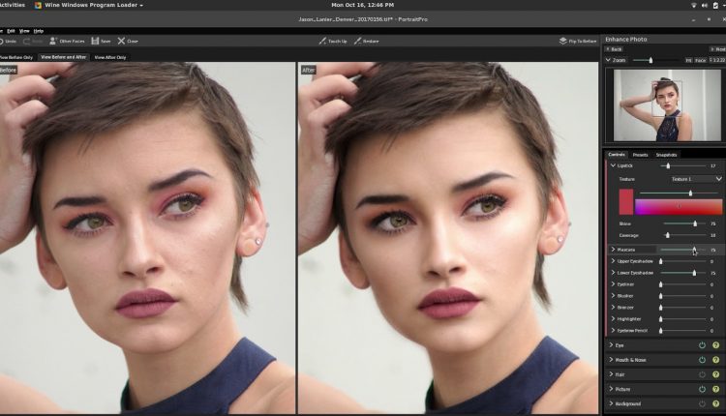This screenshot has width=726, height=416.
Task: Open the Help menu
Action: (x=39, y=31)
